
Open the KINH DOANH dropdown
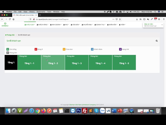56,25
